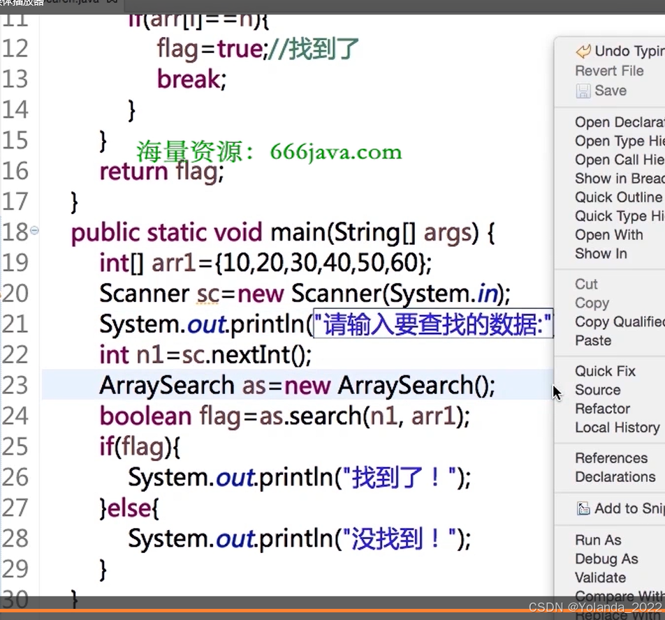The height and width of the screenshot is (620, 665).
Task: Select Paste in the context menu
Action: pos(593,340)
